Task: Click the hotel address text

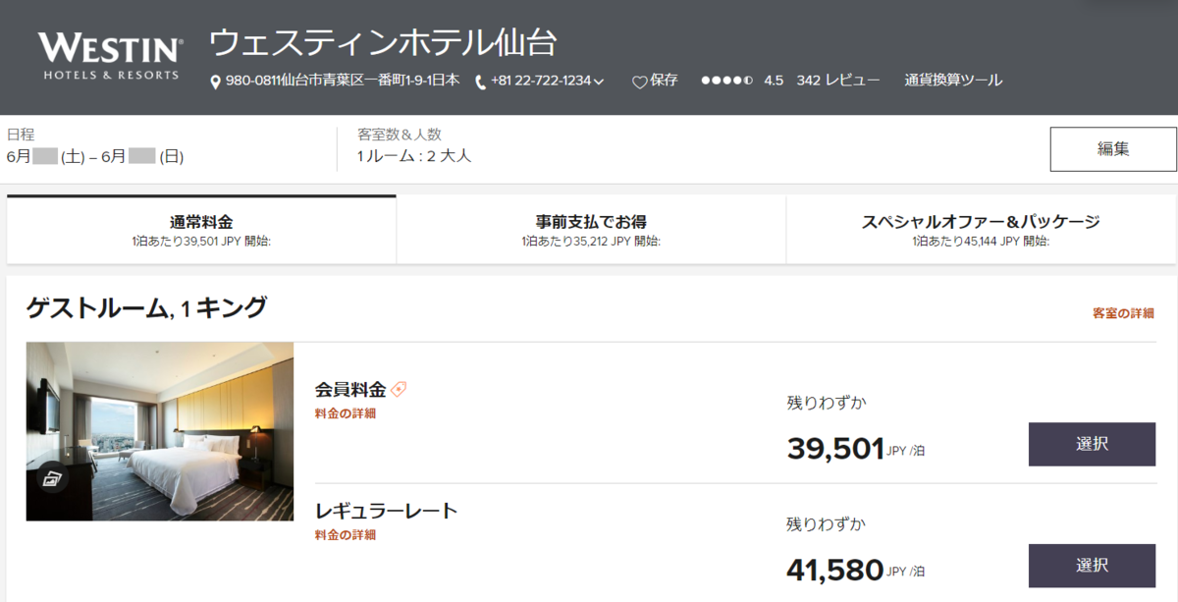Action: click(343, 81)
